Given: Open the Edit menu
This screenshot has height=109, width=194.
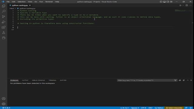Looking at the screenshot, I should point(13,2).
